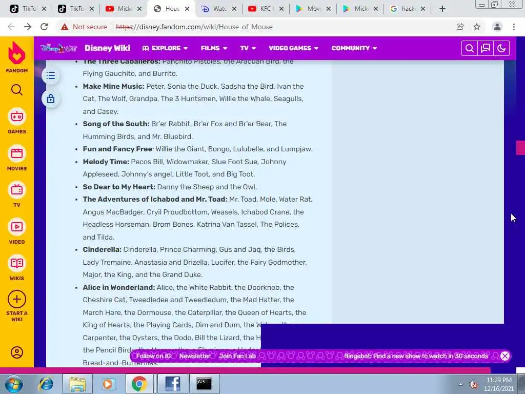The height and width of the screenshot is (394, 525).
Task: Click the Not secure warning icon
Action: click(x=65, y=27)
